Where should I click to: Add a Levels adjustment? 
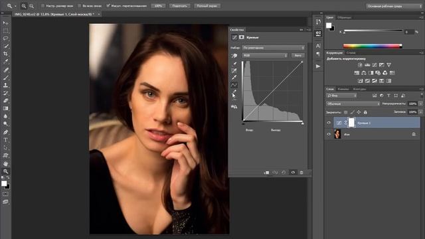(x=367, y=65)
